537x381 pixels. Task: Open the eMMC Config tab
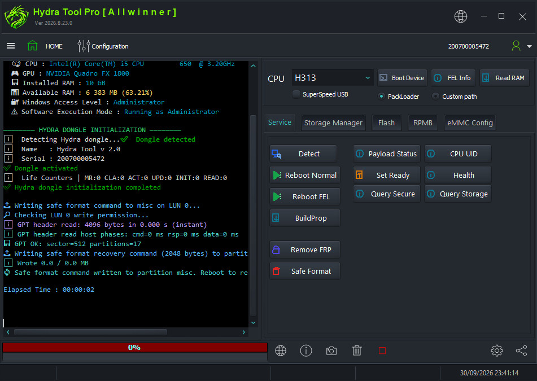(x=470, y=122)
